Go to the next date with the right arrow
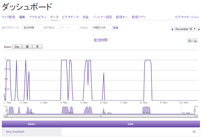Screen dimensions: 202x140 pyautogui.click(x=199, y=29)
